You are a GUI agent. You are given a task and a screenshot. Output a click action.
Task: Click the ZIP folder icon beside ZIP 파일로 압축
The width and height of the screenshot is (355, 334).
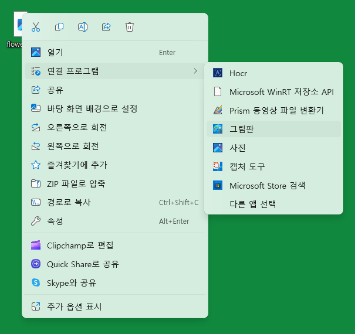click(36, 183)
